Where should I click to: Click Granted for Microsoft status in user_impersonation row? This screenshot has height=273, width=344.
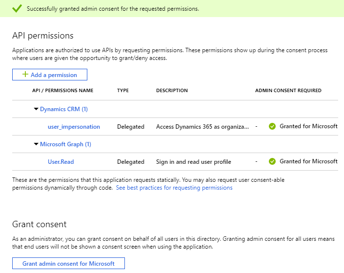click(308, 126)
